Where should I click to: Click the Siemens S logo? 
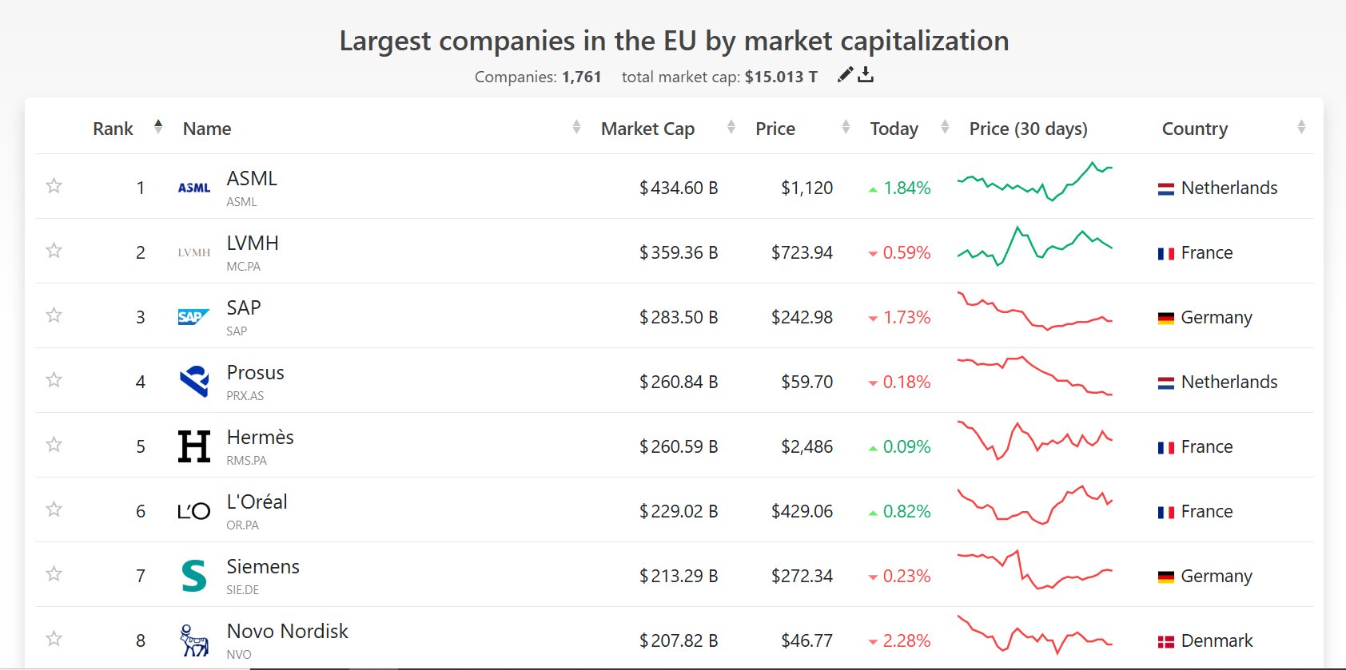click(194, 576)
